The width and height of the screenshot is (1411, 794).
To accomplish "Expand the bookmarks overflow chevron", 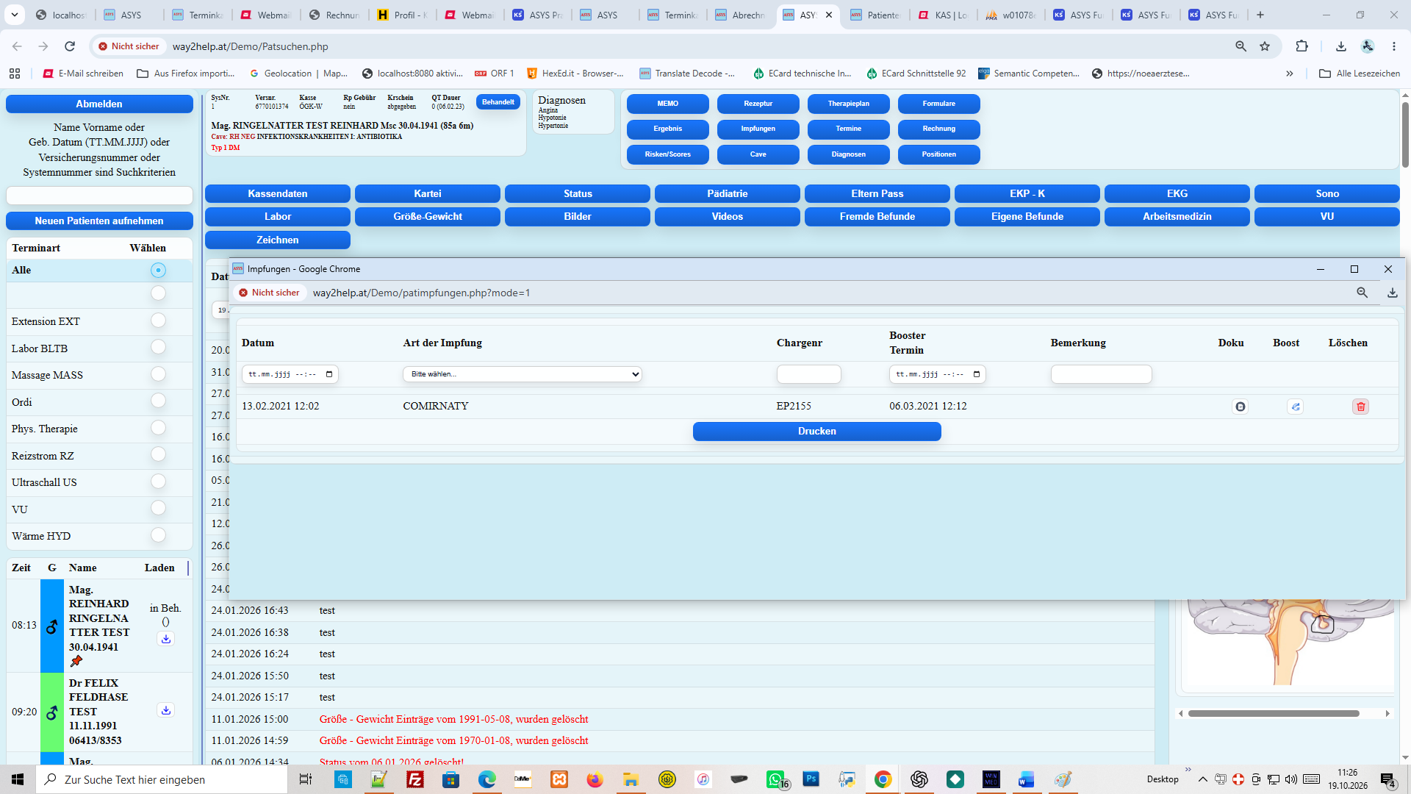I will [x=1289, y=74].
